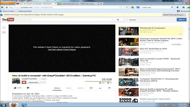Viewport: 190px width, 107px height.
Task: Click the Firefox icon in the taskbar
Action: click(x=14, y=105)
